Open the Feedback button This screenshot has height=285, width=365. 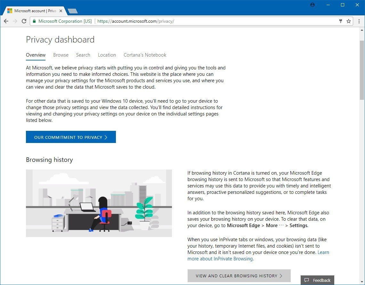[317, 280]
